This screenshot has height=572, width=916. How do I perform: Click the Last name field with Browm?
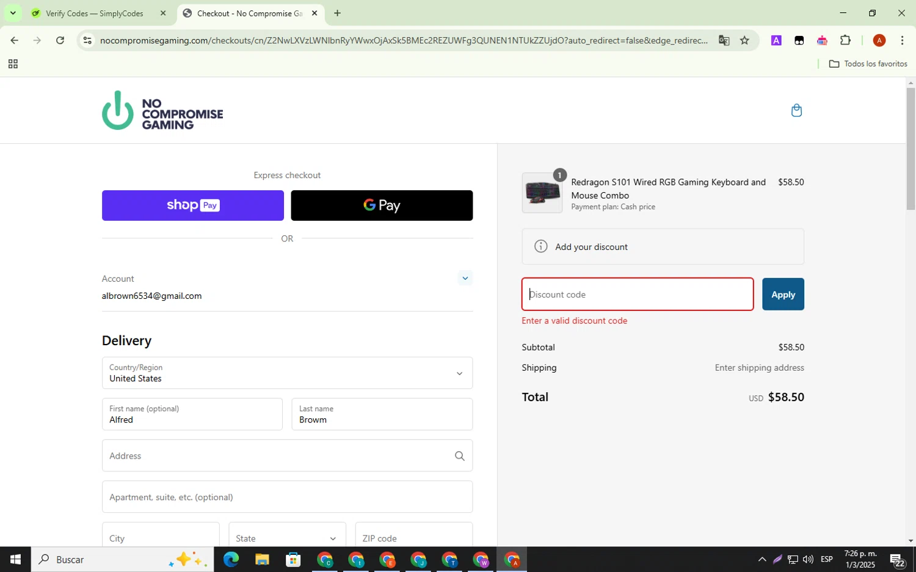[x=382, y=414]
